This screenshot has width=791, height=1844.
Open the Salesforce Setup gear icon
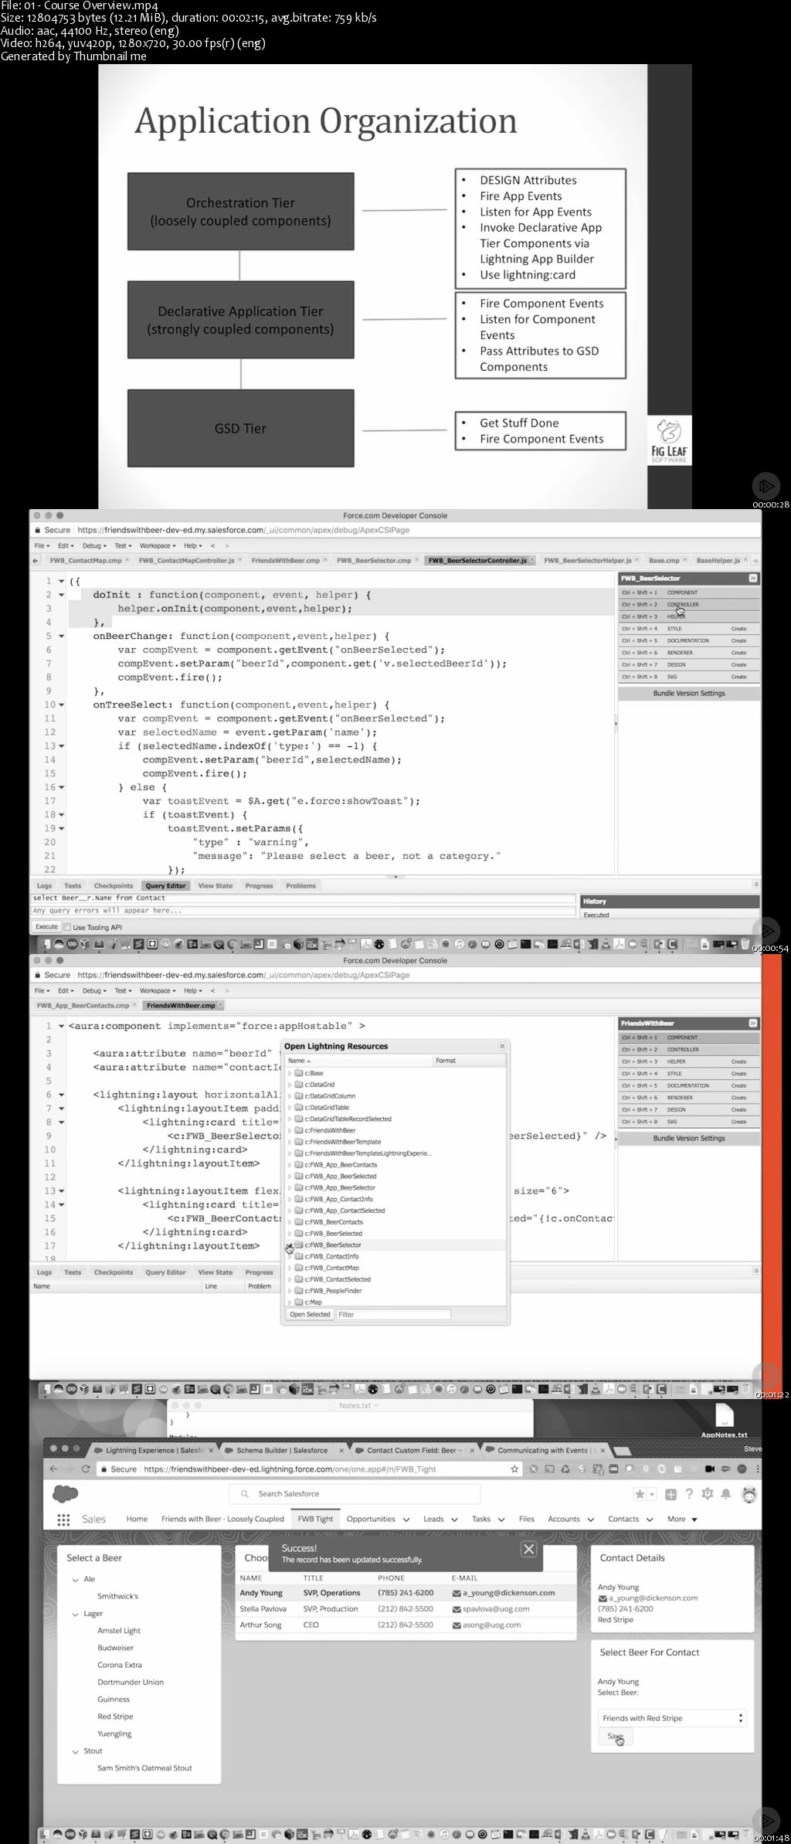(x=707, y=1494)
